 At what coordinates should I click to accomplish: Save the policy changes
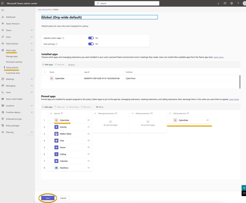[48, 198]
